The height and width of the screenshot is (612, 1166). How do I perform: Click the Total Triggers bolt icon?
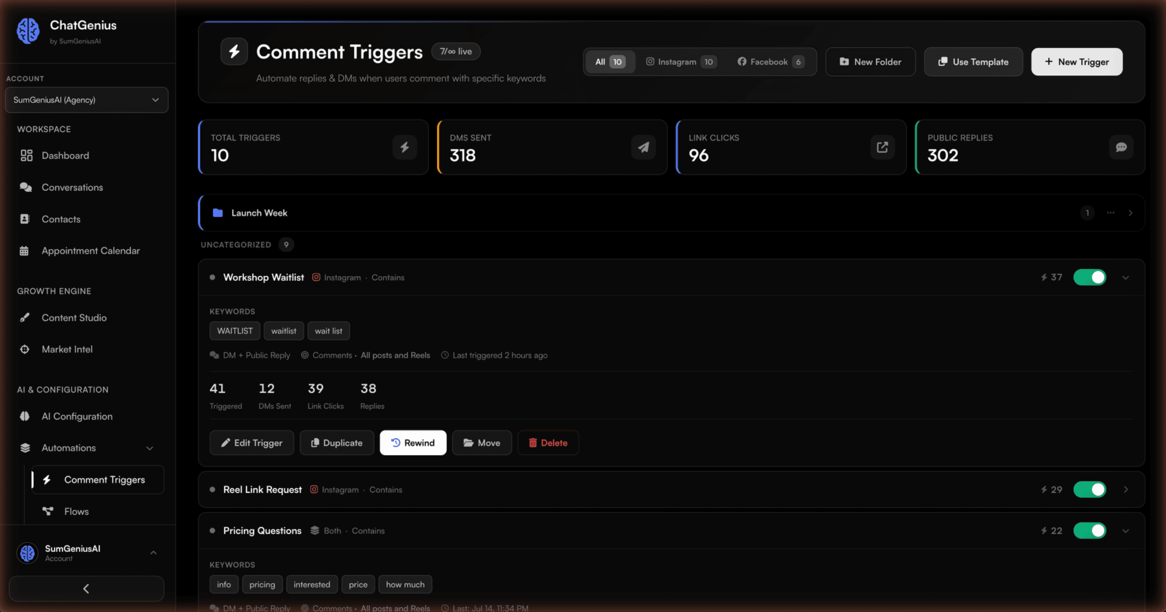click(404, 147)
